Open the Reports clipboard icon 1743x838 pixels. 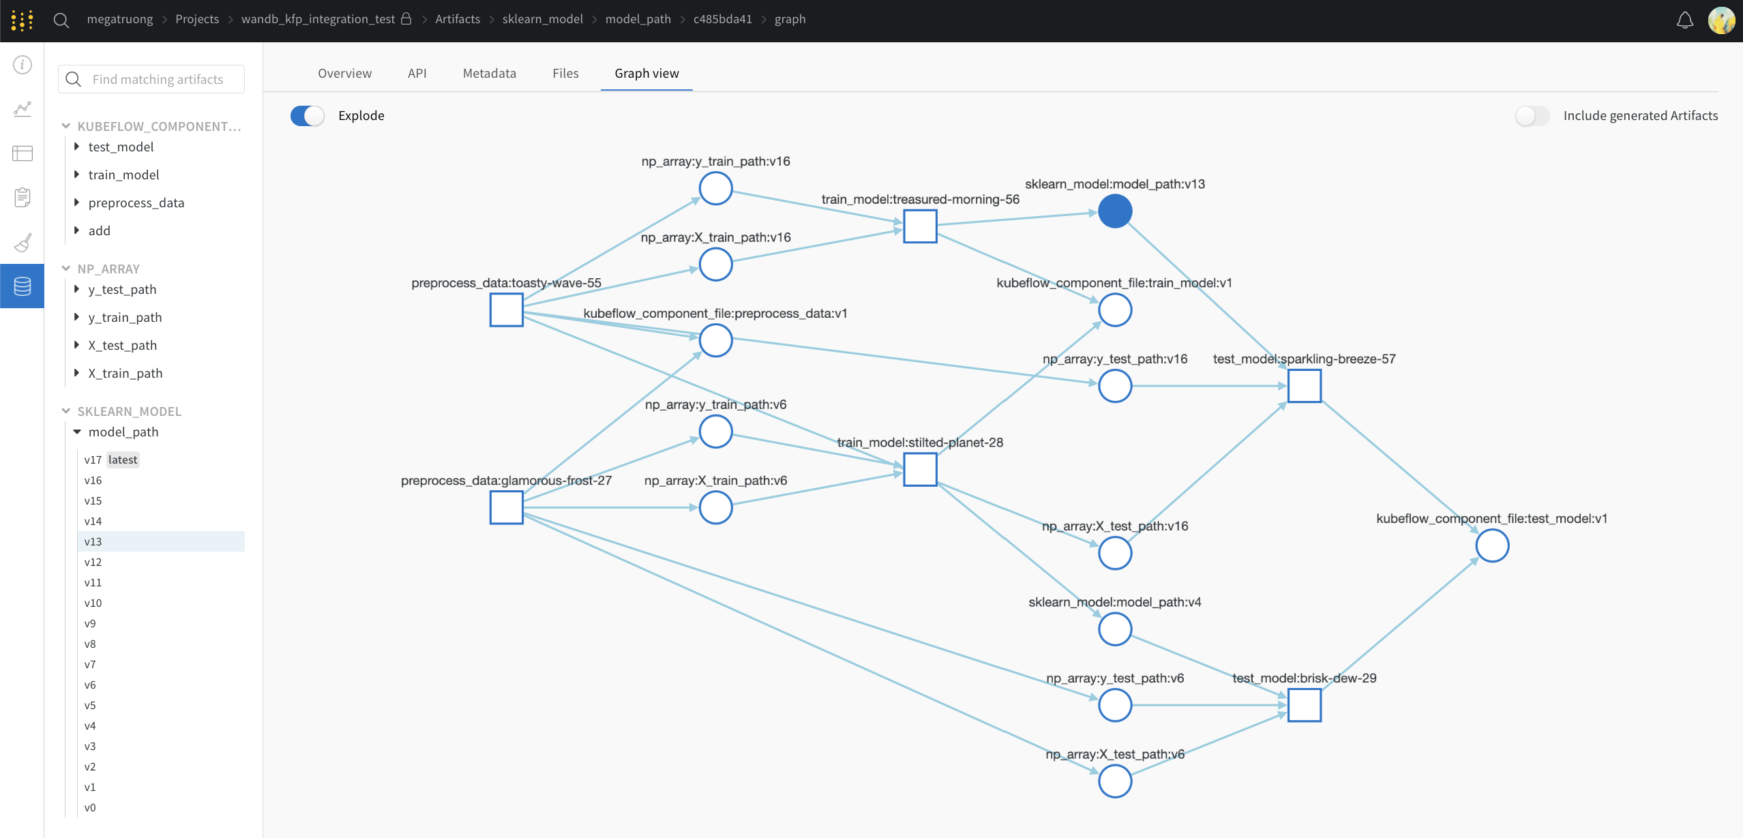pyautogui.click(x=22, y=197)
